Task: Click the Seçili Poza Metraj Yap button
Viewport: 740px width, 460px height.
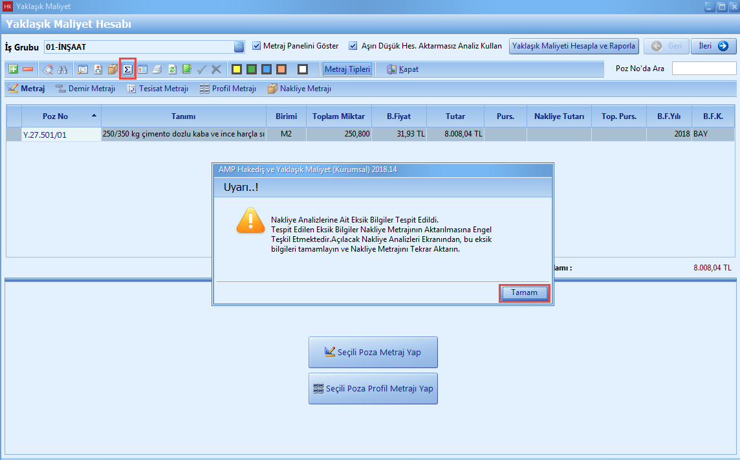Action: click(x=373, y=353)
